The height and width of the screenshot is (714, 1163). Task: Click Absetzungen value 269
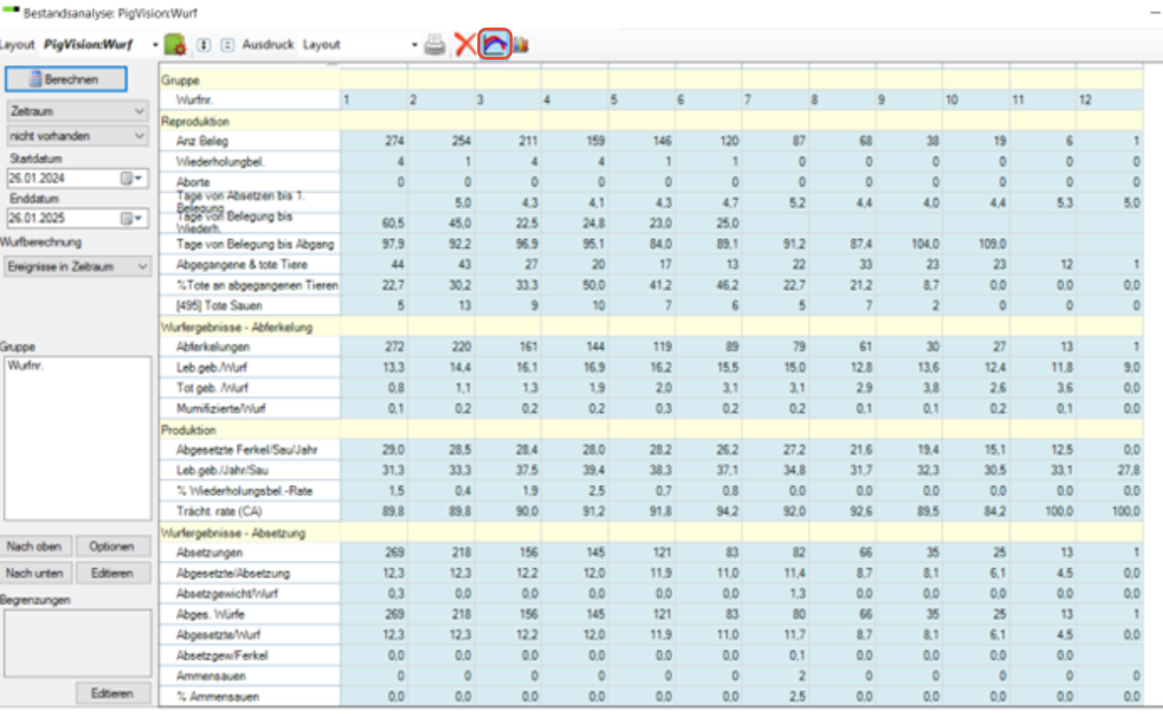(395, 552)
